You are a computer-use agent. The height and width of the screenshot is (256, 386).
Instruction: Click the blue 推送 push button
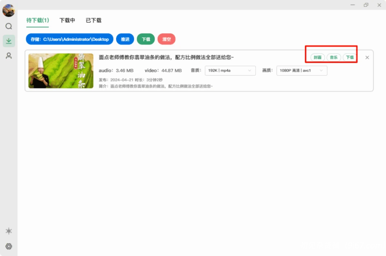tap(125, 39)
